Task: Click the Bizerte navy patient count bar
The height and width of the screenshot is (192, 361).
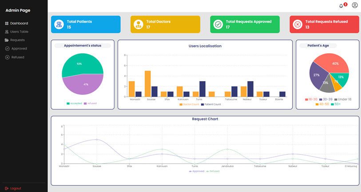Action: [x=282, y=94]
